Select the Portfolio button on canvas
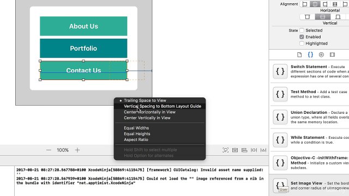 pyautogui.click(x=83, y=48)
